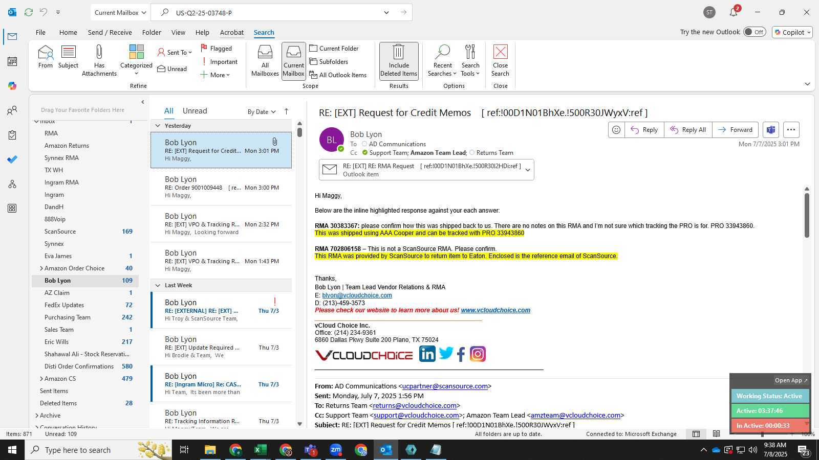Filter search by Flagged messages
The width and height of the screenshot is (819, 460).
click(217, 49)
